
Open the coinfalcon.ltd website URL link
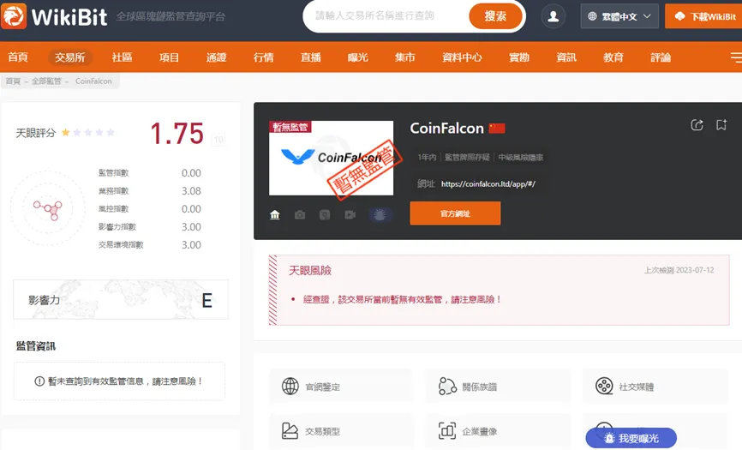point(488,184)
